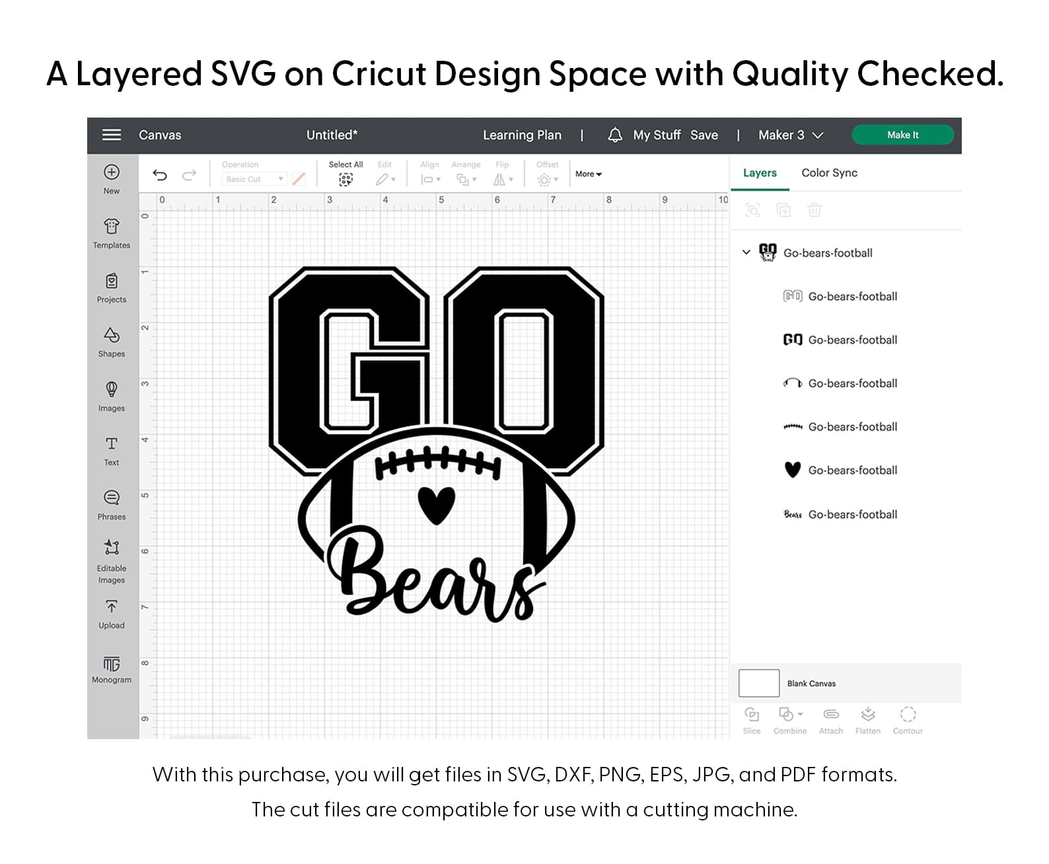Click the Bears script text on the canvas
Screen dimensions: 1049x864
[x=436, y=575]
